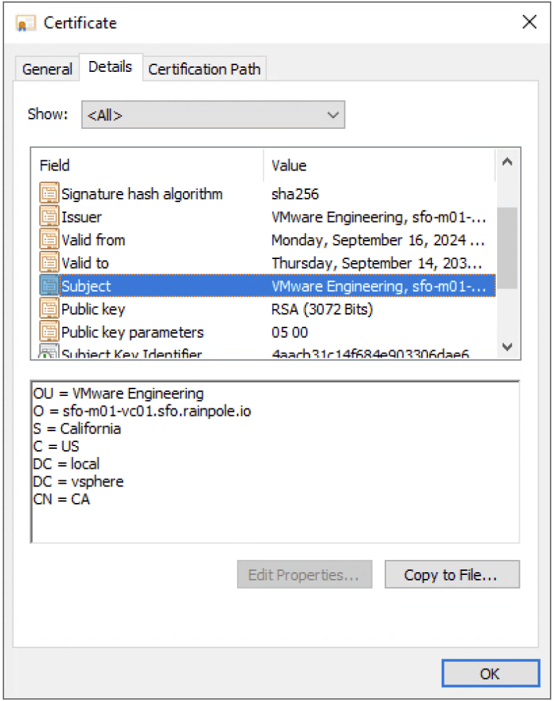
Task: Click the Signature hash algorithm field icon
Action: (x=49, y=194)
